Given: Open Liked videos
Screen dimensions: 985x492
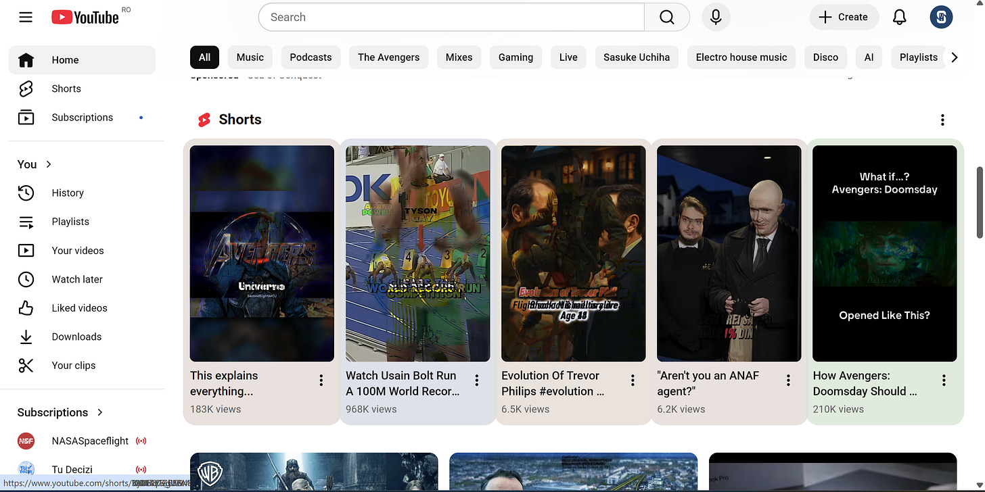Looking at the screenshot, I should (82, 308).
